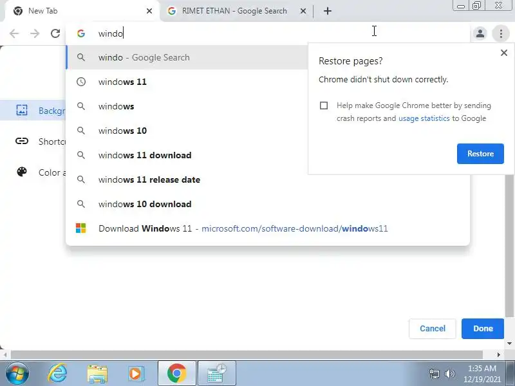Close the Restore pages popup
Image resolution: width=515 pixels, height=386 pixels.
[x=504, y=53]
